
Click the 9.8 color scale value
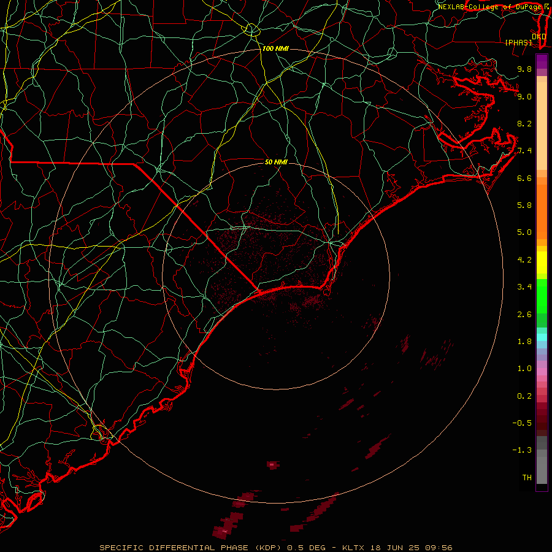(524, 69)
